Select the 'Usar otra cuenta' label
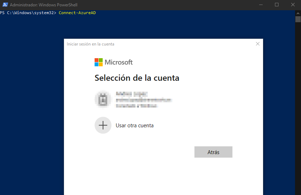The height and width of the screenshot is (195, 301). click(134, 126)
